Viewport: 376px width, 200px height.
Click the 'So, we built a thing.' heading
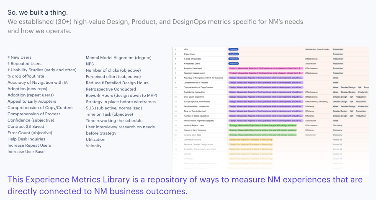37,12
